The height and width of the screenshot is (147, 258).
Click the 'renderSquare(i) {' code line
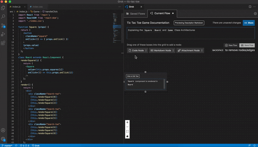click(31, 60)
